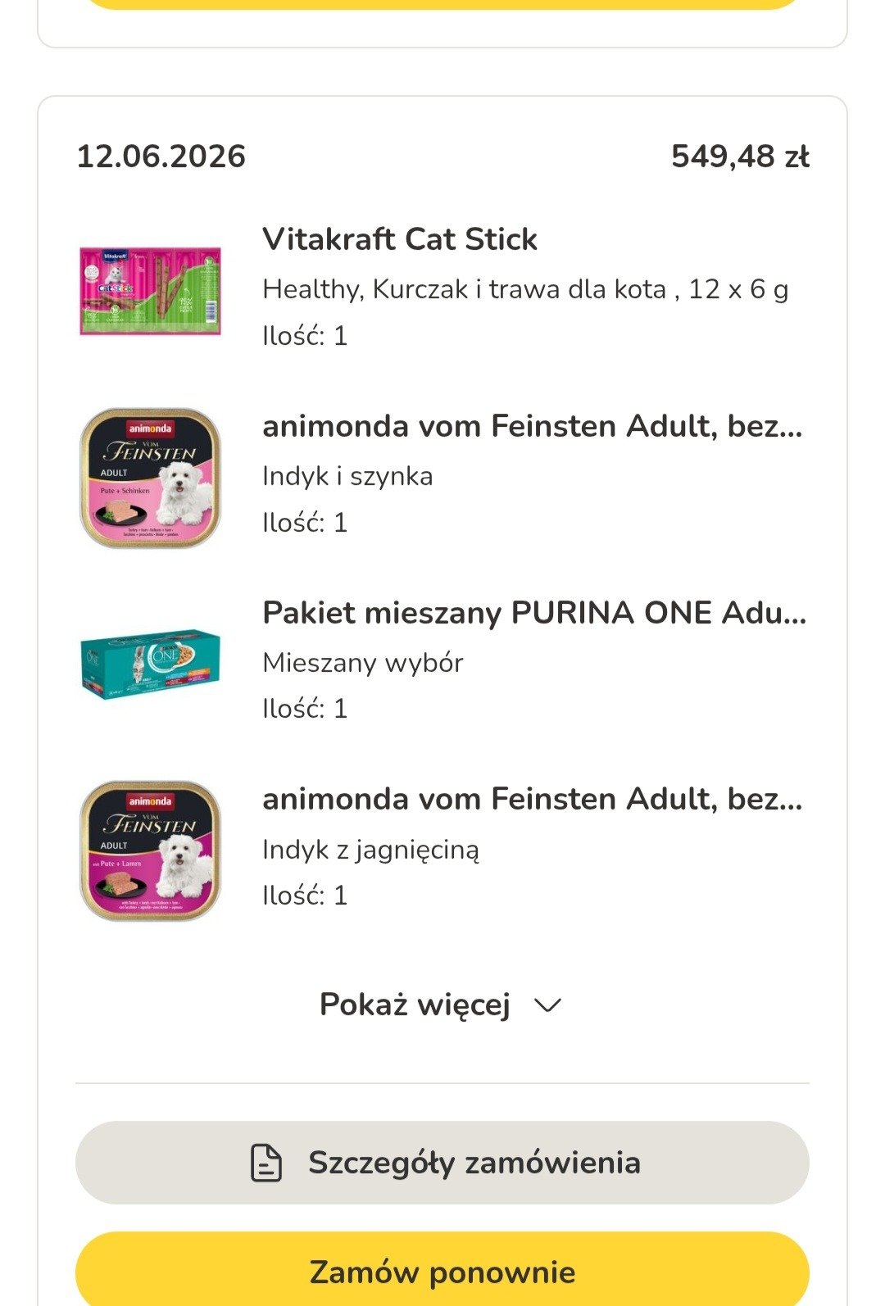885x1306 pixels.
Task: Reorder with the Zamów ponownie button
Action: pyautogui.click(x=442, y=1269)
